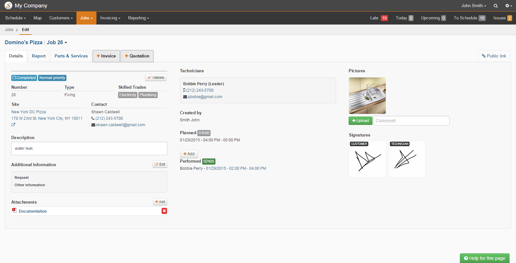Go to the Map menu item

coord(37,18)
